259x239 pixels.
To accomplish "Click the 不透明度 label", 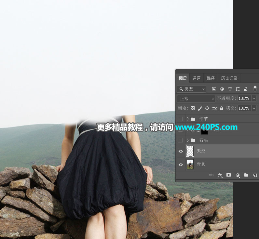I will pyautogui.click(x=226, y=99).
